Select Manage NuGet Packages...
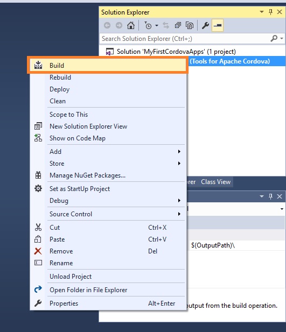Viewport: 286px width, 332px height. (108, 175)
